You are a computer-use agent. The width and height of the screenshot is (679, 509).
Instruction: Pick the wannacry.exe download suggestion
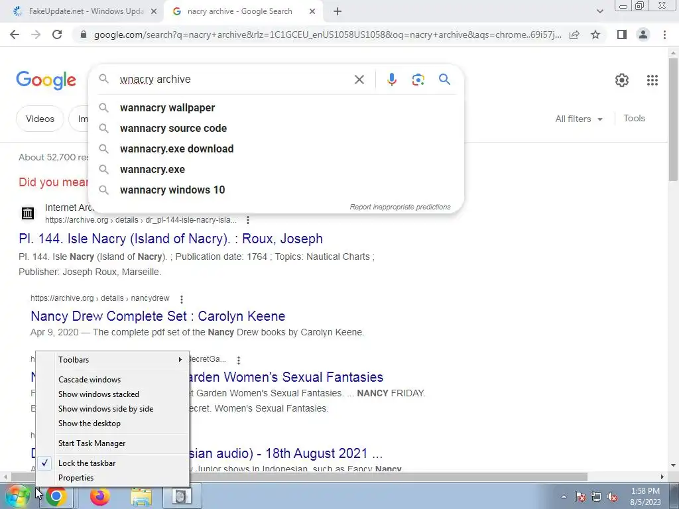(x=276, y=149)
